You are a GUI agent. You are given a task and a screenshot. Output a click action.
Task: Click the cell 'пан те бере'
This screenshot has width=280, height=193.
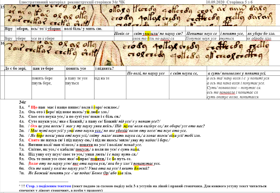43,68
